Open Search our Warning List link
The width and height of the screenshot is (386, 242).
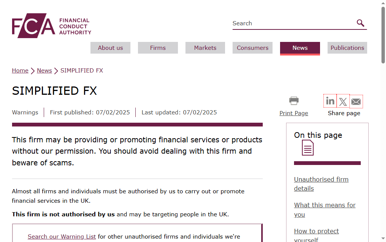pos(61,237)
